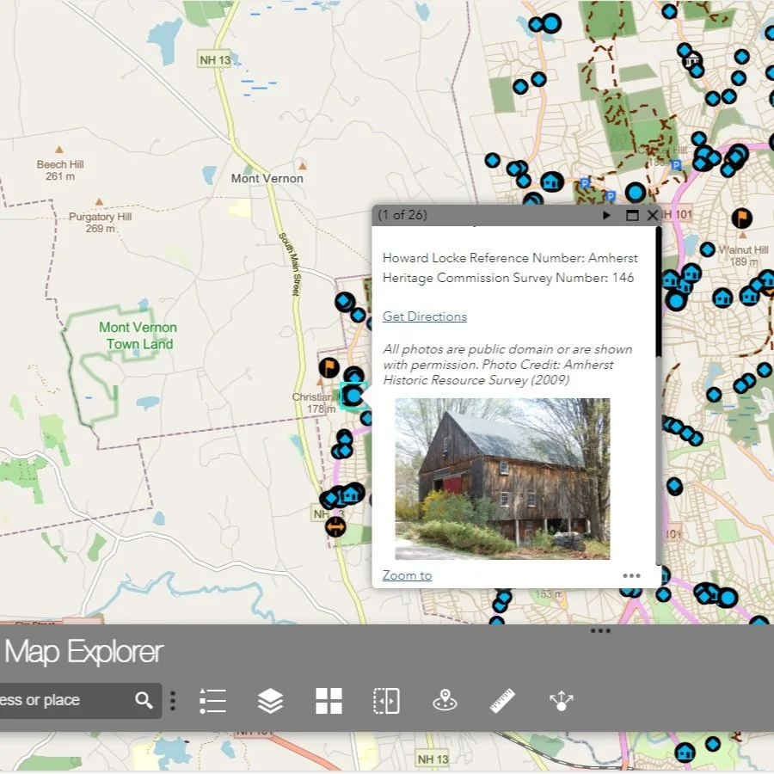Open the Legend list icon

(x=212, y=700)
